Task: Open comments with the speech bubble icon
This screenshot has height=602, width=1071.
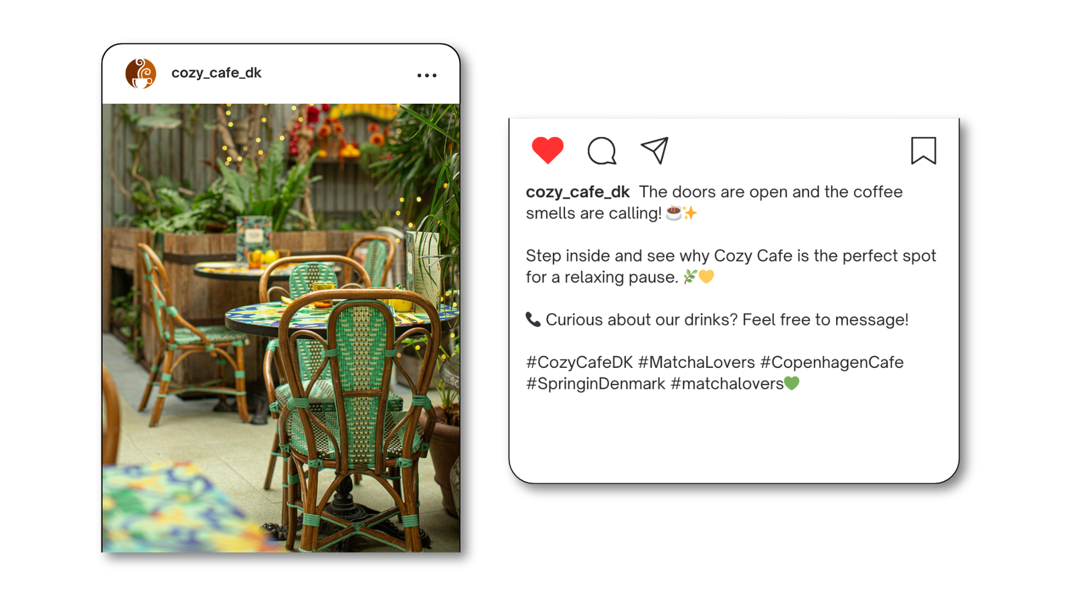Action: coord(602,150)
